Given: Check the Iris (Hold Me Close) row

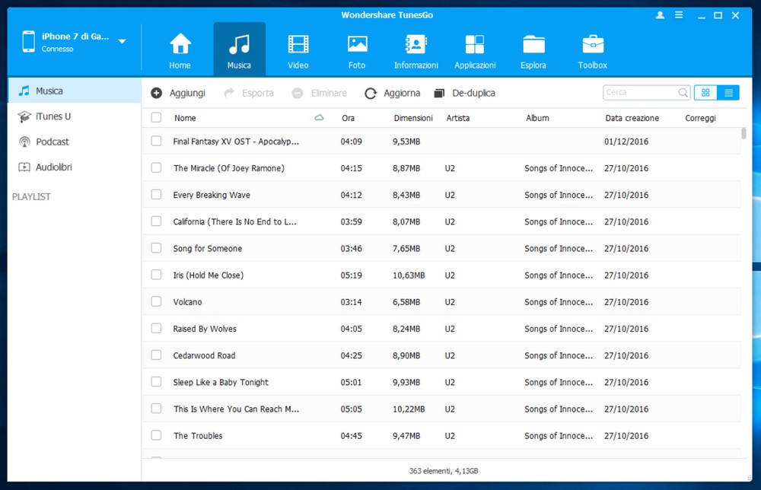Looking at the screenshot, I should click(156, 274).
